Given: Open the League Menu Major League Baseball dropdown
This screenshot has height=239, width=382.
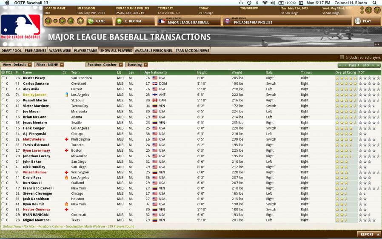Looking at the screenshot, I should click(189, 21).
